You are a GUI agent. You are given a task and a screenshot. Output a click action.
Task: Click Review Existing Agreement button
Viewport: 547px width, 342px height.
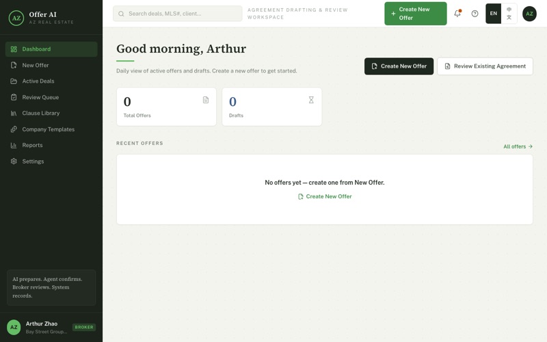(485, 66)
